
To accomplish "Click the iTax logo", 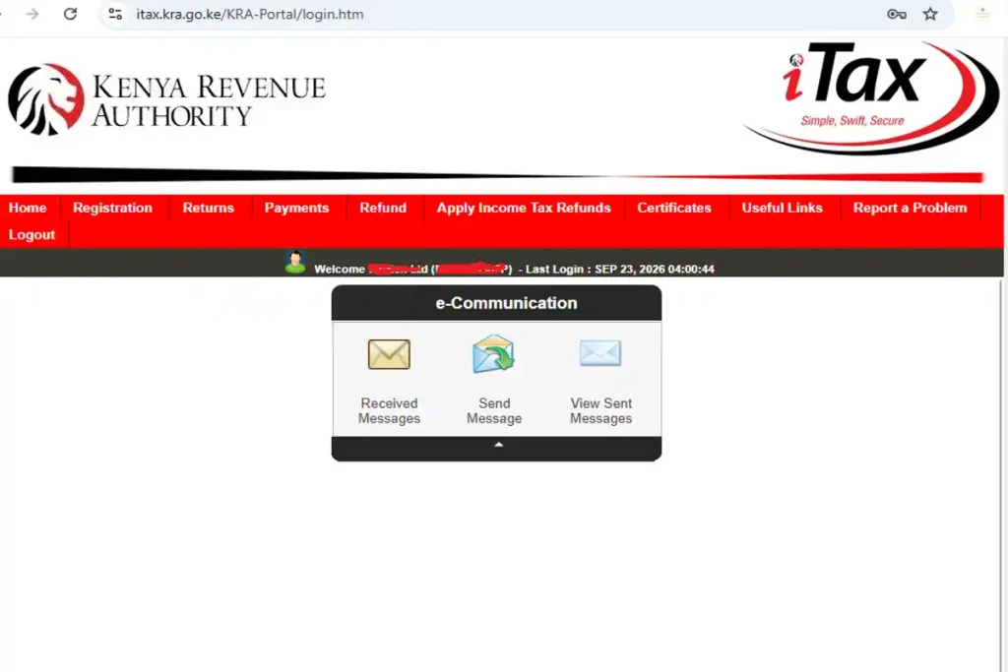I will (x=871, y=96).
